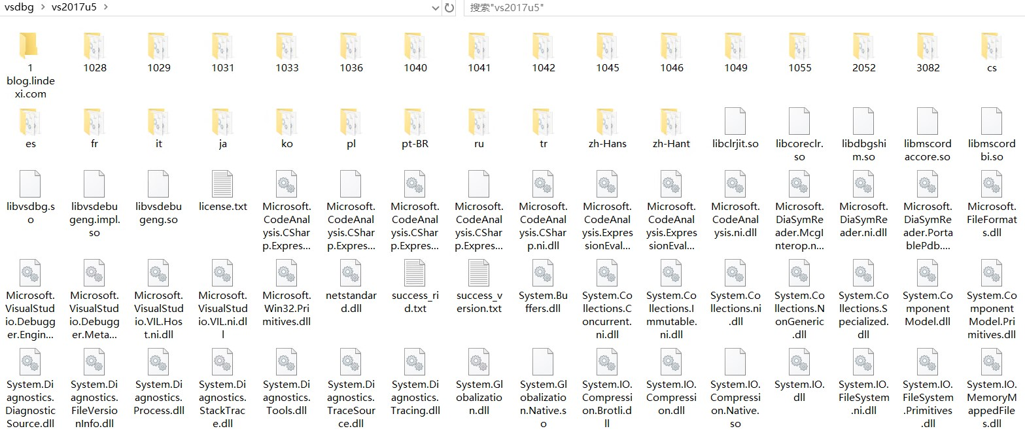Click the System.IO.Compression.dll label

672,398
